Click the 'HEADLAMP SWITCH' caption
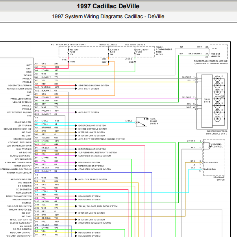The width and height of the screenshot is (237, 237). 219,178
